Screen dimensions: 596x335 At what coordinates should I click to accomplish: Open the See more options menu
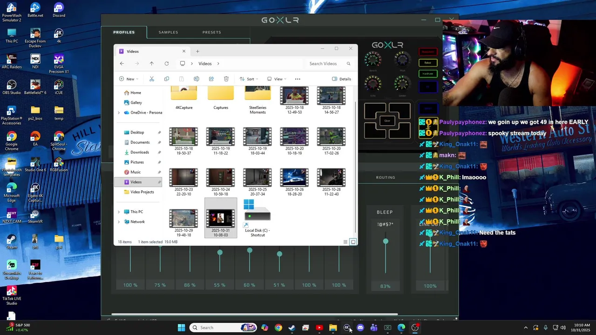click(298, 79)
